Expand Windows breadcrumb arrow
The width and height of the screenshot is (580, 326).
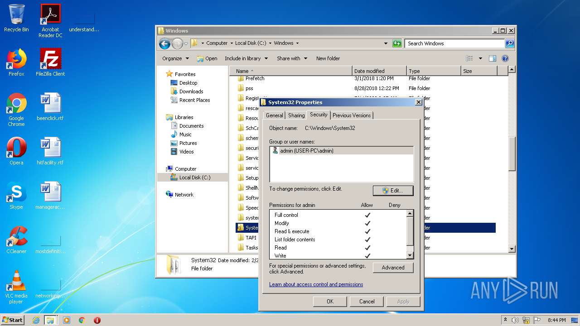(x=297, y=43)
